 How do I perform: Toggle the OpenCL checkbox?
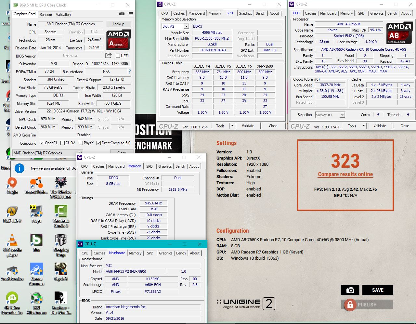pos(42,143)
